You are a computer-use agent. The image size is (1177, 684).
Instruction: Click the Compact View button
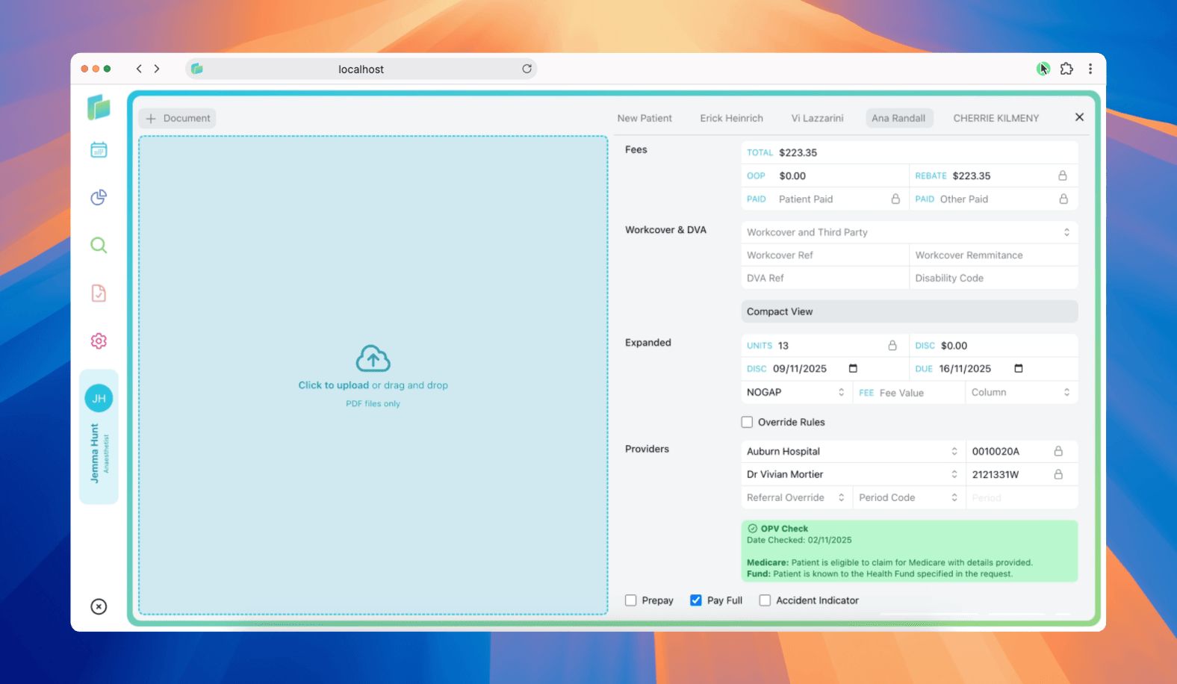909,311
